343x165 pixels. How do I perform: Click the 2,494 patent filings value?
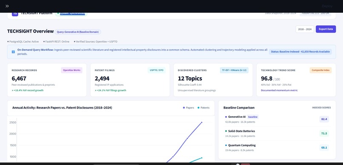(102, 78)
